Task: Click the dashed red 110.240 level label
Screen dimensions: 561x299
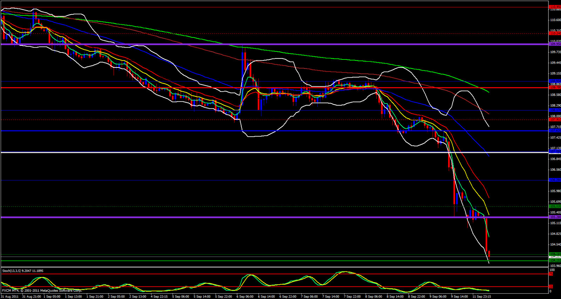Action: pyautogui.click(x=555, y=34)
